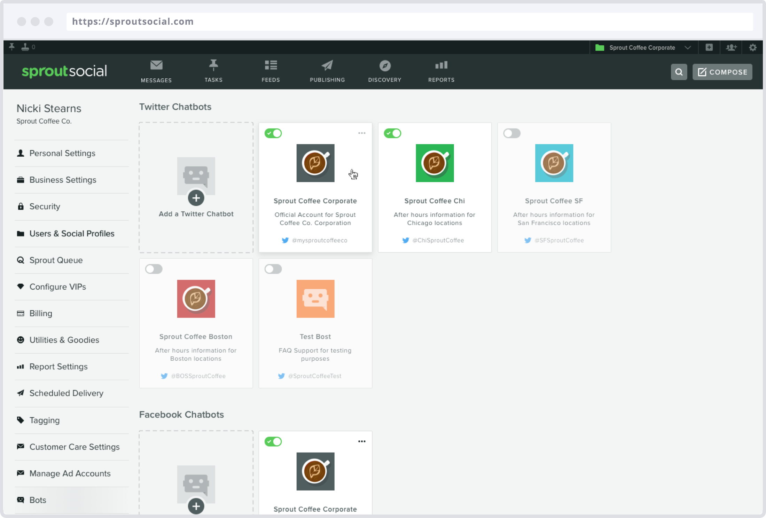Click the Test Bost orange bot avatar
The image size is (766, 518).
315,299
